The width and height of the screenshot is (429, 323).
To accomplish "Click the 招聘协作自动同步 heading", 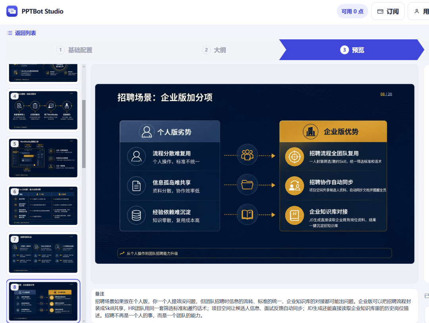I will click(331, 182).
